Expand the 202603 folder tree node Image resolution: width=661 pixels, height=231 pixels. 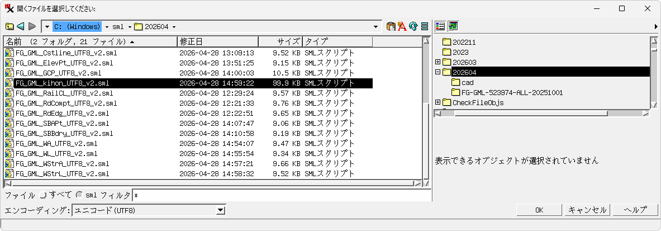[438, 62]
